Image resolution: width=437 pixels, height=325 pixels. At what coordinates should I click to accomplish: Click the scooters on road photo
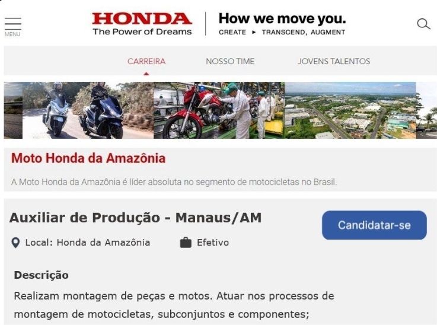coord(88,110)
